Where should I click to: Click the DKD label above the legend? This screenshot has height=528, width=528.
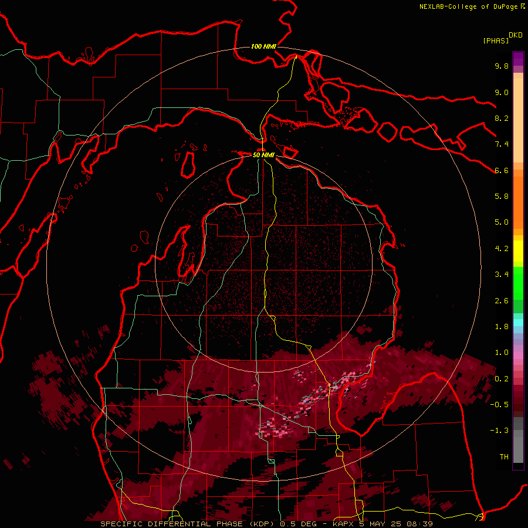516,35
